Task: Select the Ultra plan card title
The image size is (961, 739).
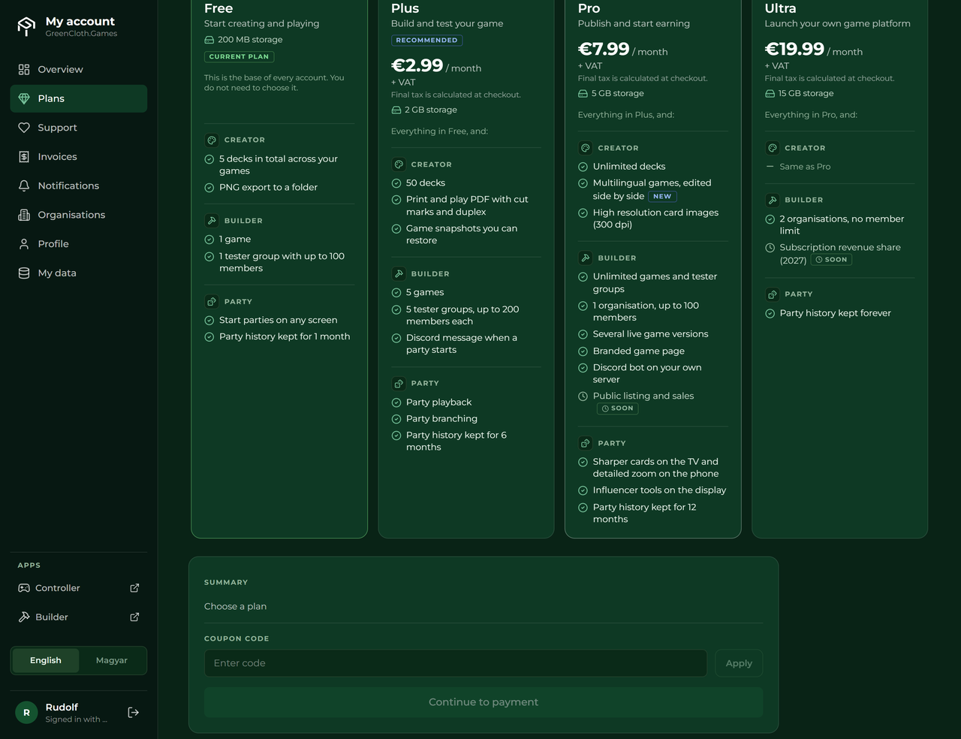Action: click(x=780, y=8)
